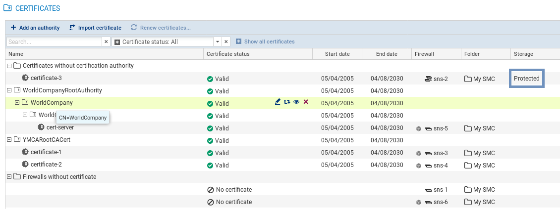This screenshot has height=209, width=560.
Task: Click the renew arrows icon on WorldCompany row
Action: [287, 102]
